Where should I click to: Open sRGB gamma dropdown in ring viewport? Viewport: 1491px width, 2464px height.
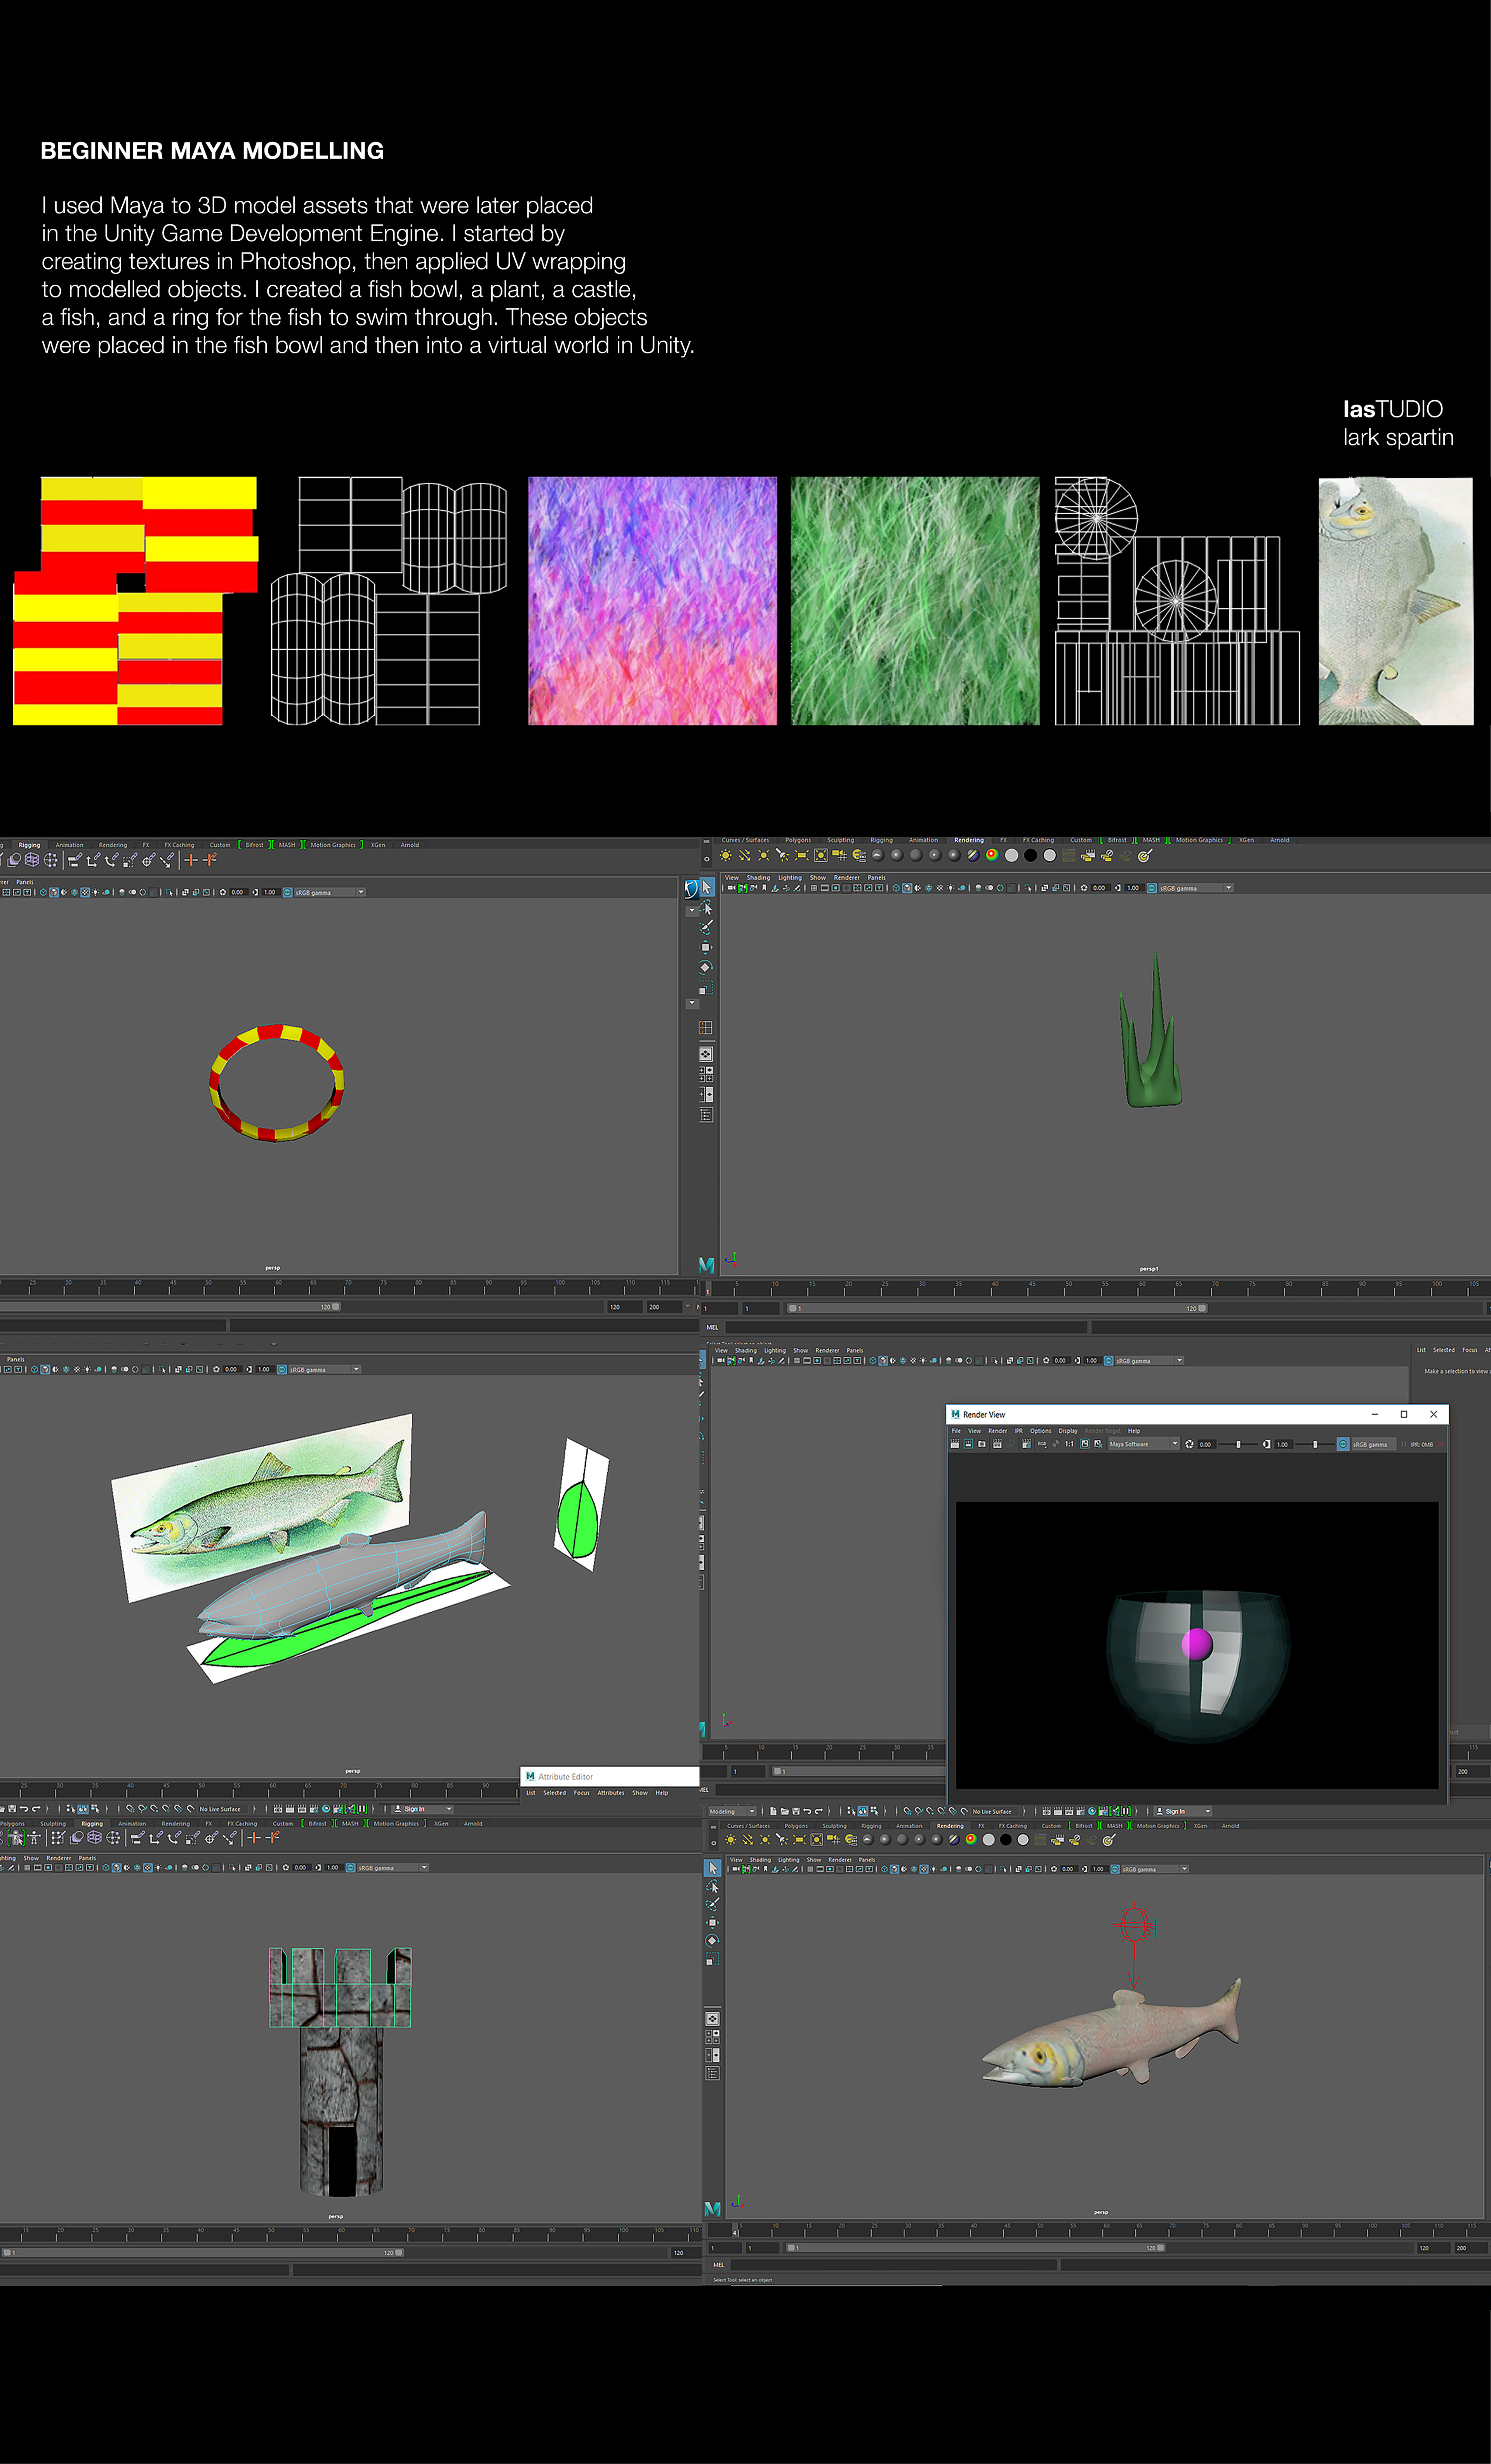point(330,892)
